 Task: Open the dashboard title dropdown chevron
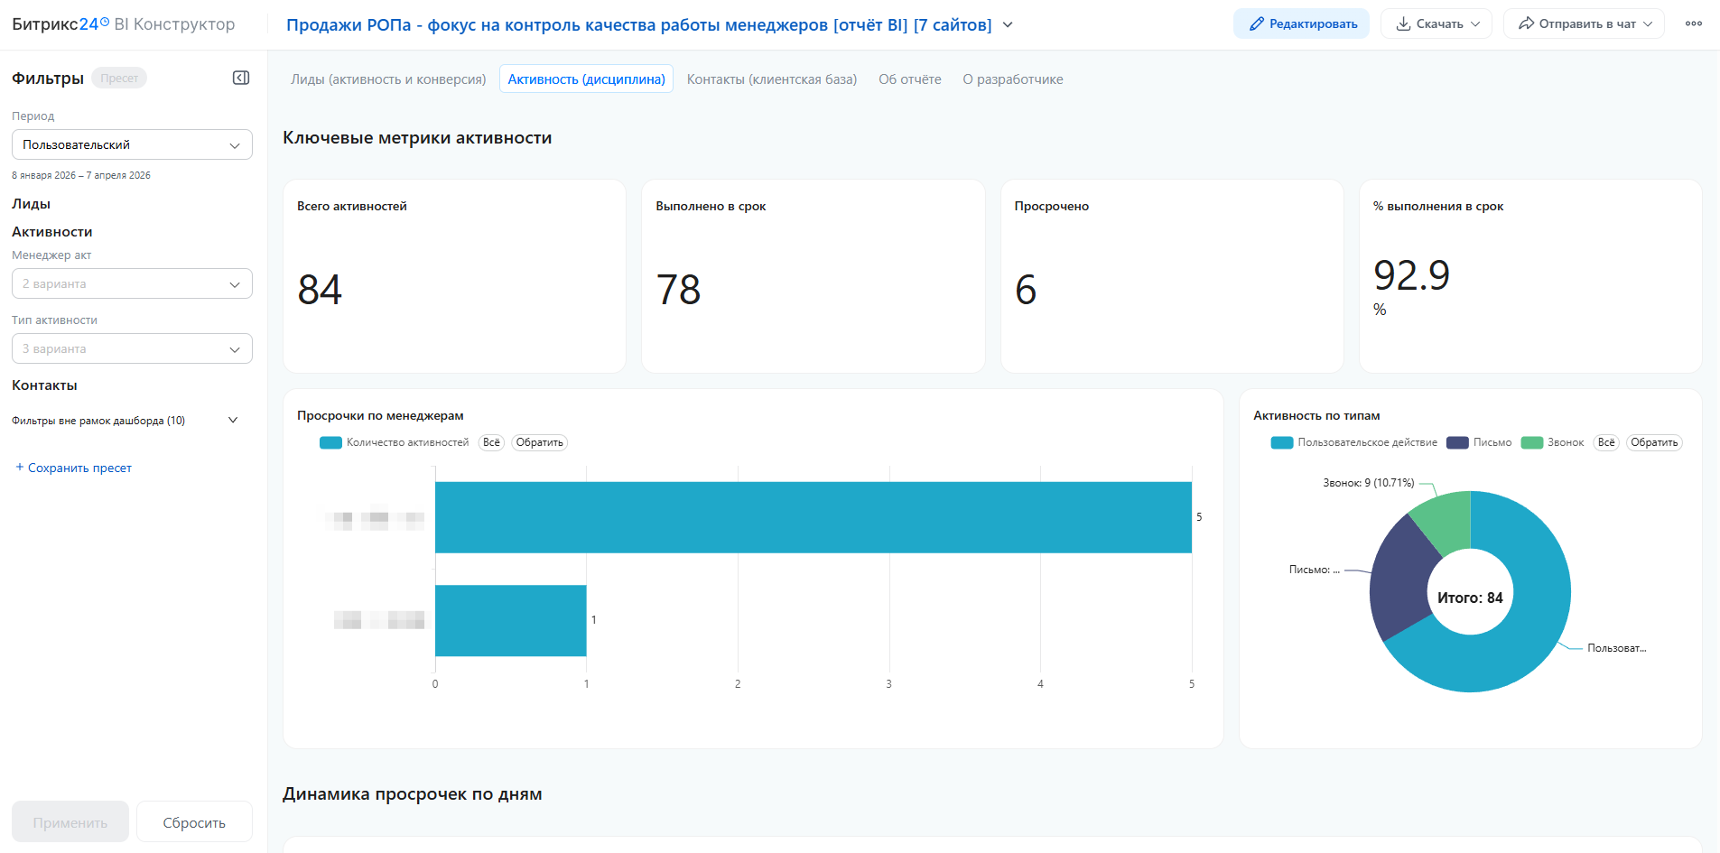(1008, 25)
